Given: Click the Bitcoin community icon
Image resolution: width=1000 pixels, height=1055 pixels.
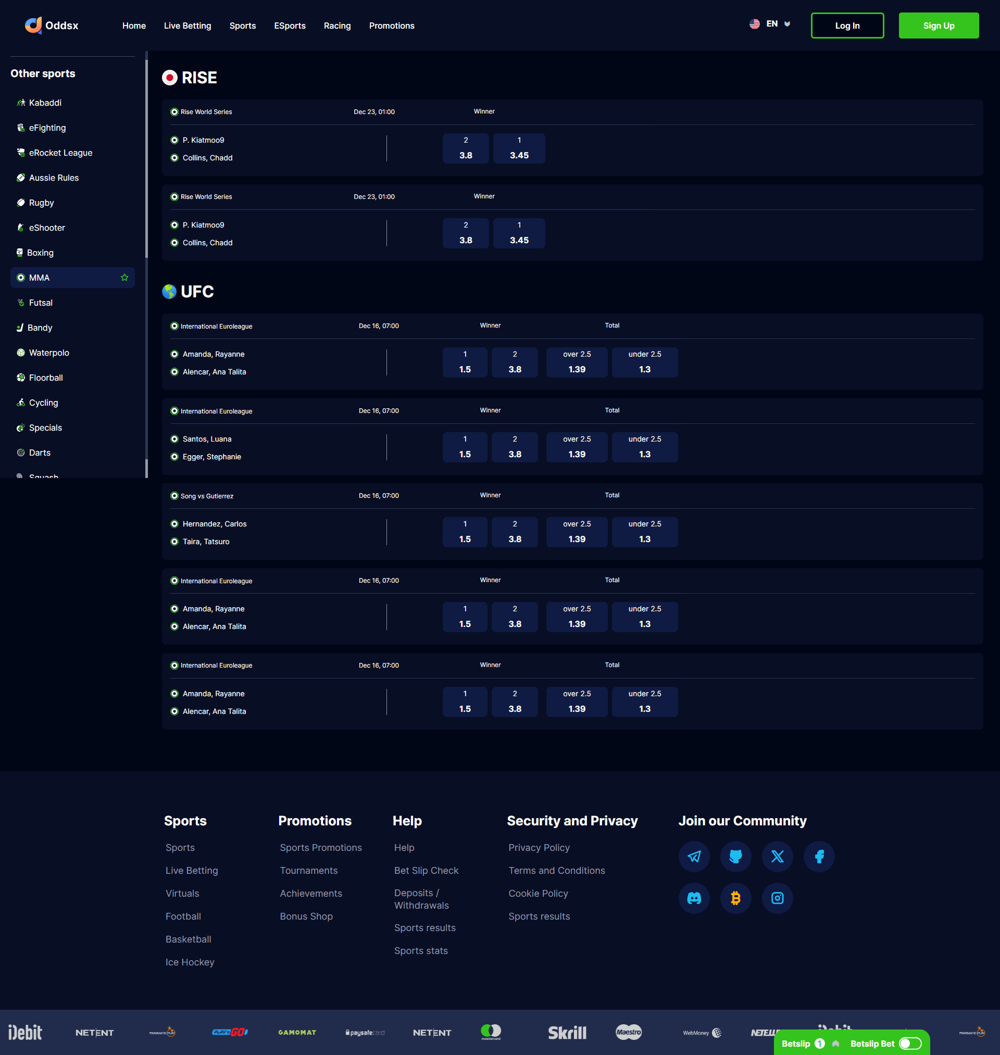Looking at the screenshot, I should (x=735, y=898).
